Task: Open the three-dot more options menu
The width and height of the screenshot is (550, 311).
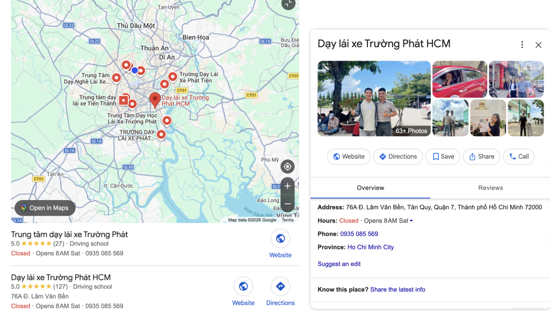Action: click(x=522, y=45)
